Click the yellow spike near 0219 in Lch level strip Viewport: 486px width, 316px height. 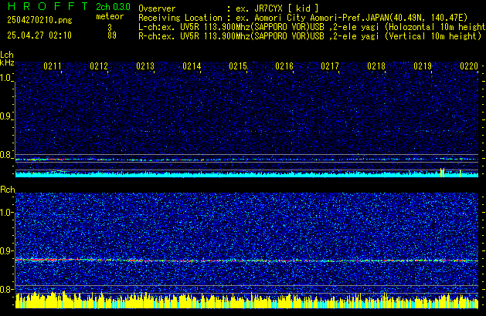[442, 173]
